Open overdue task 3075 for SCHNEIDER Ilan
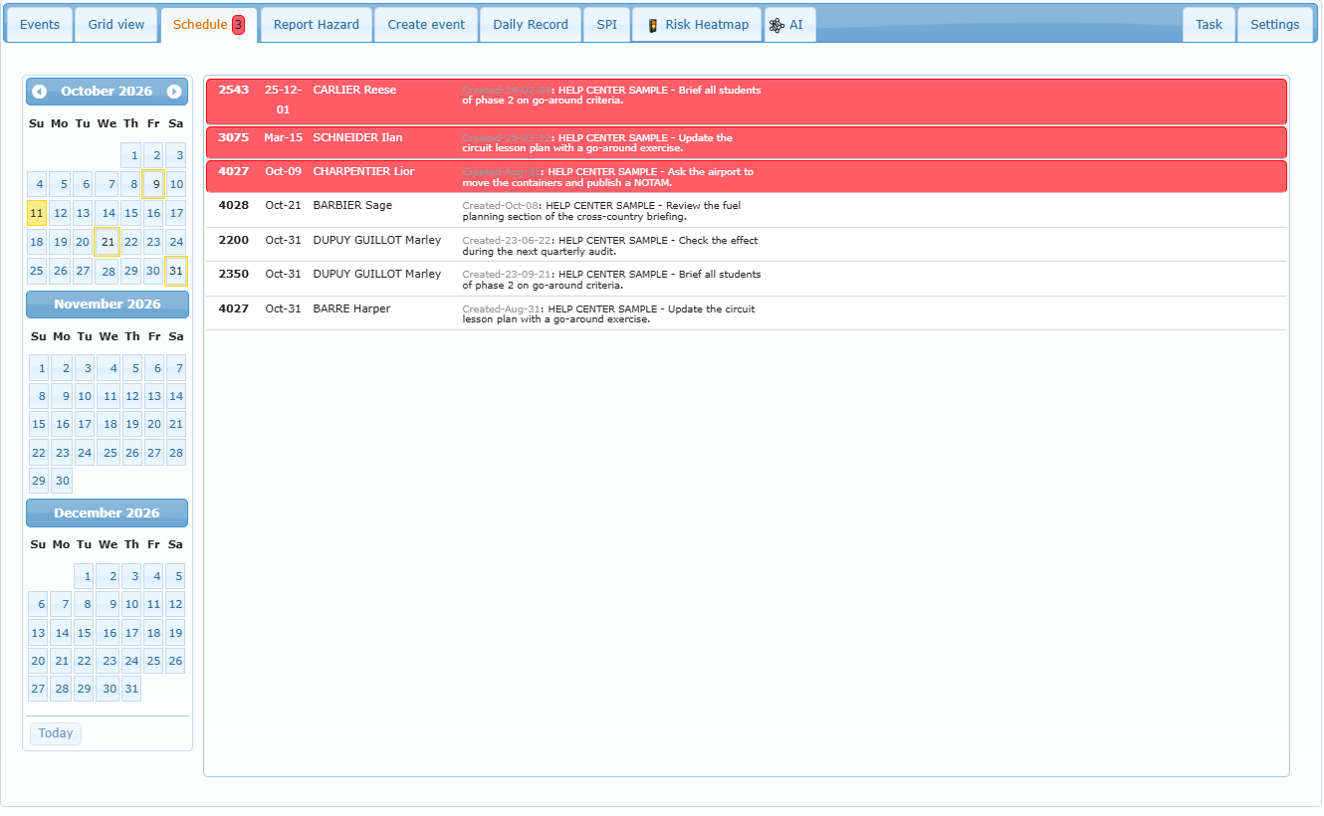The height and width of the screenshot is (816, 1324). (747, 142)
